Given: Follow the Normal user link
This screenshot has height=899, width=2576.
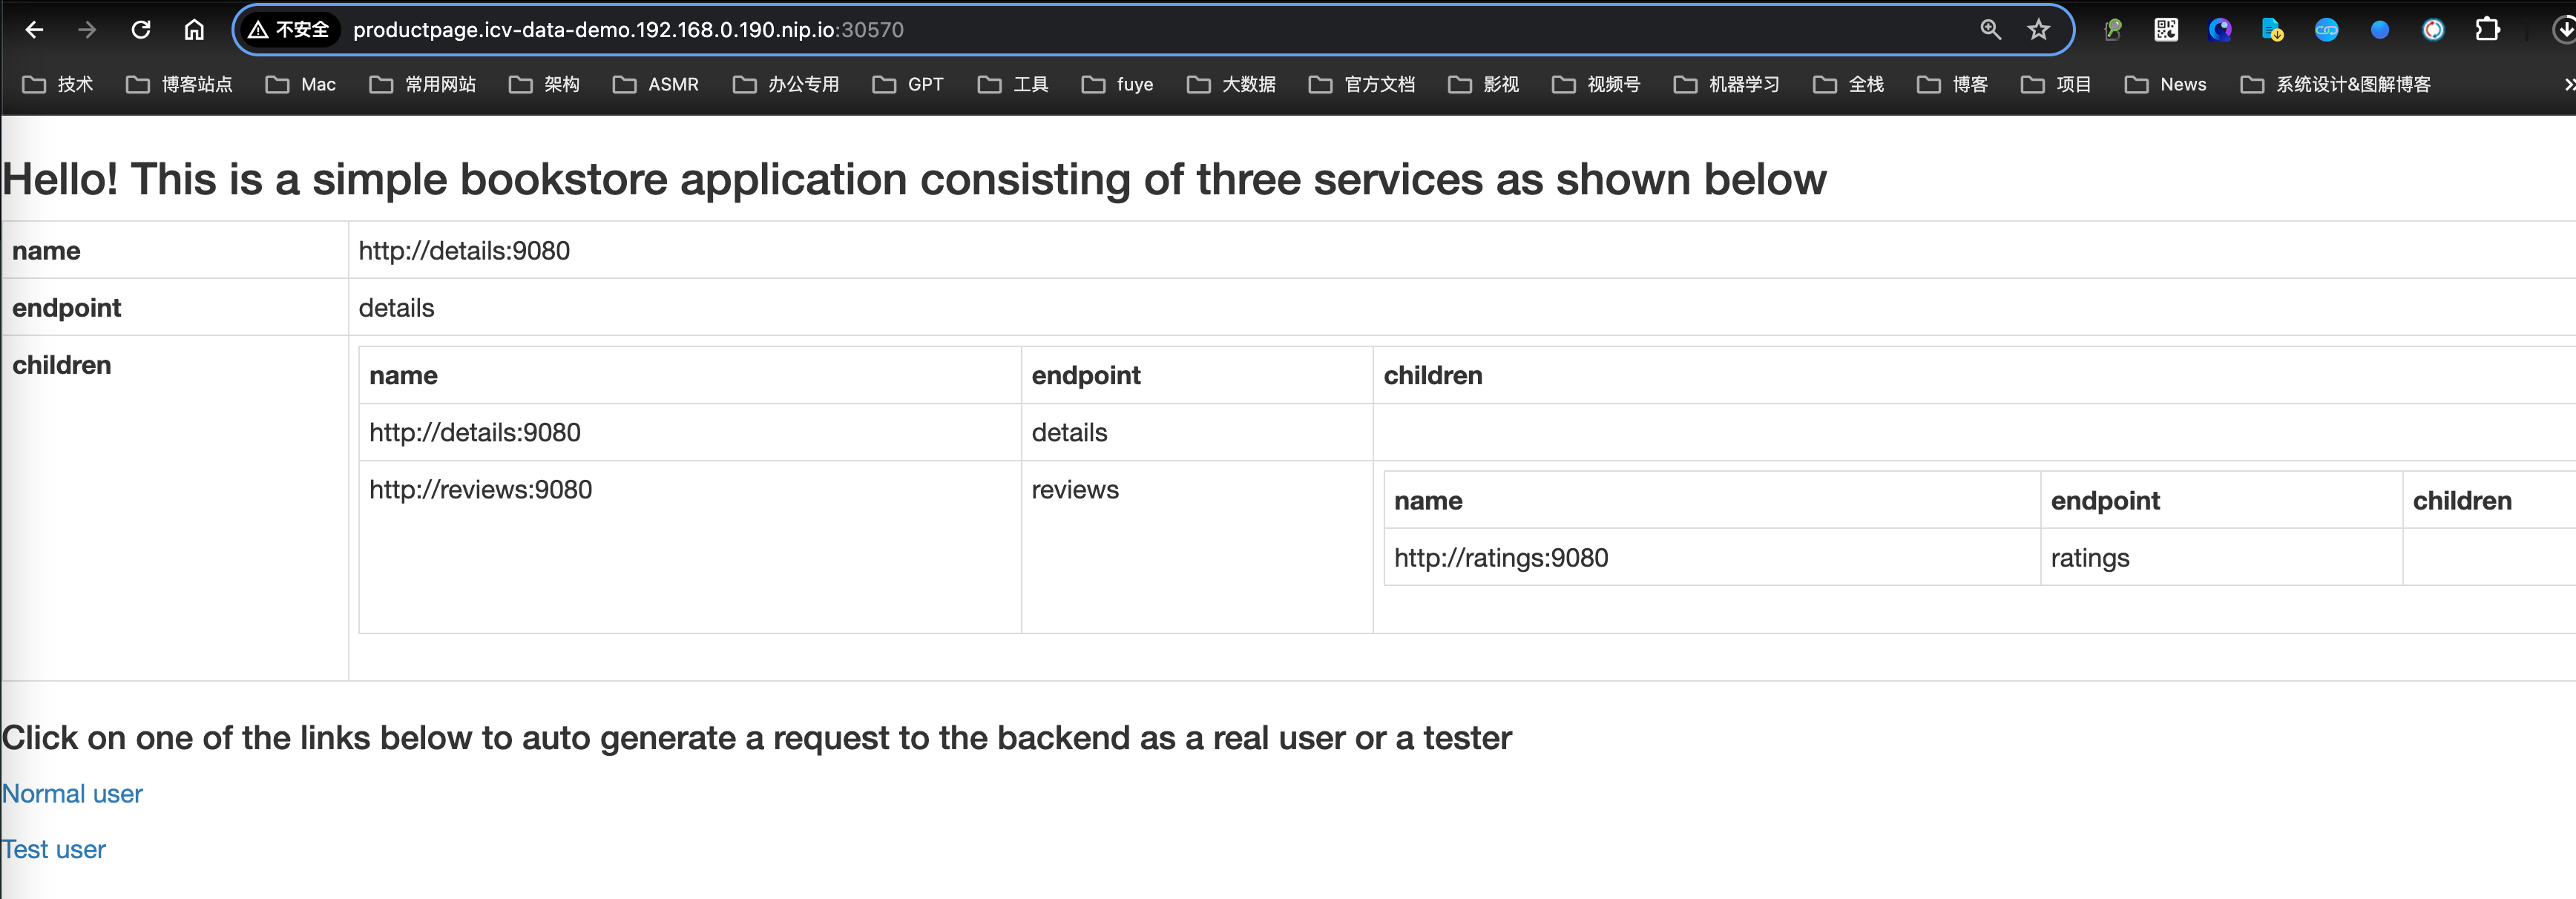Looking at the screenshot, I should point(72,793).
